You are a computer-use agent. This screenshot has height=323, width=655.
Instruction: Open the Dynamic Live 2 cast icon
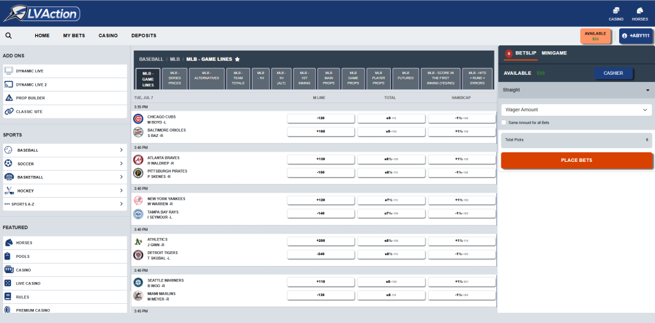(8, 84)
